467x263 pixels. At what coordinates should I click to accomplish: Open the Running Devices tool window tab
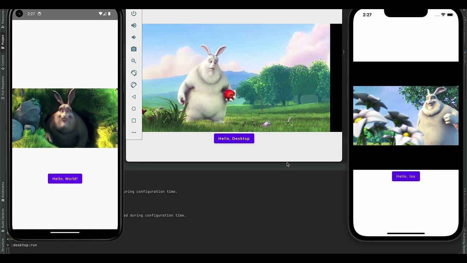[x=465, y=240]
